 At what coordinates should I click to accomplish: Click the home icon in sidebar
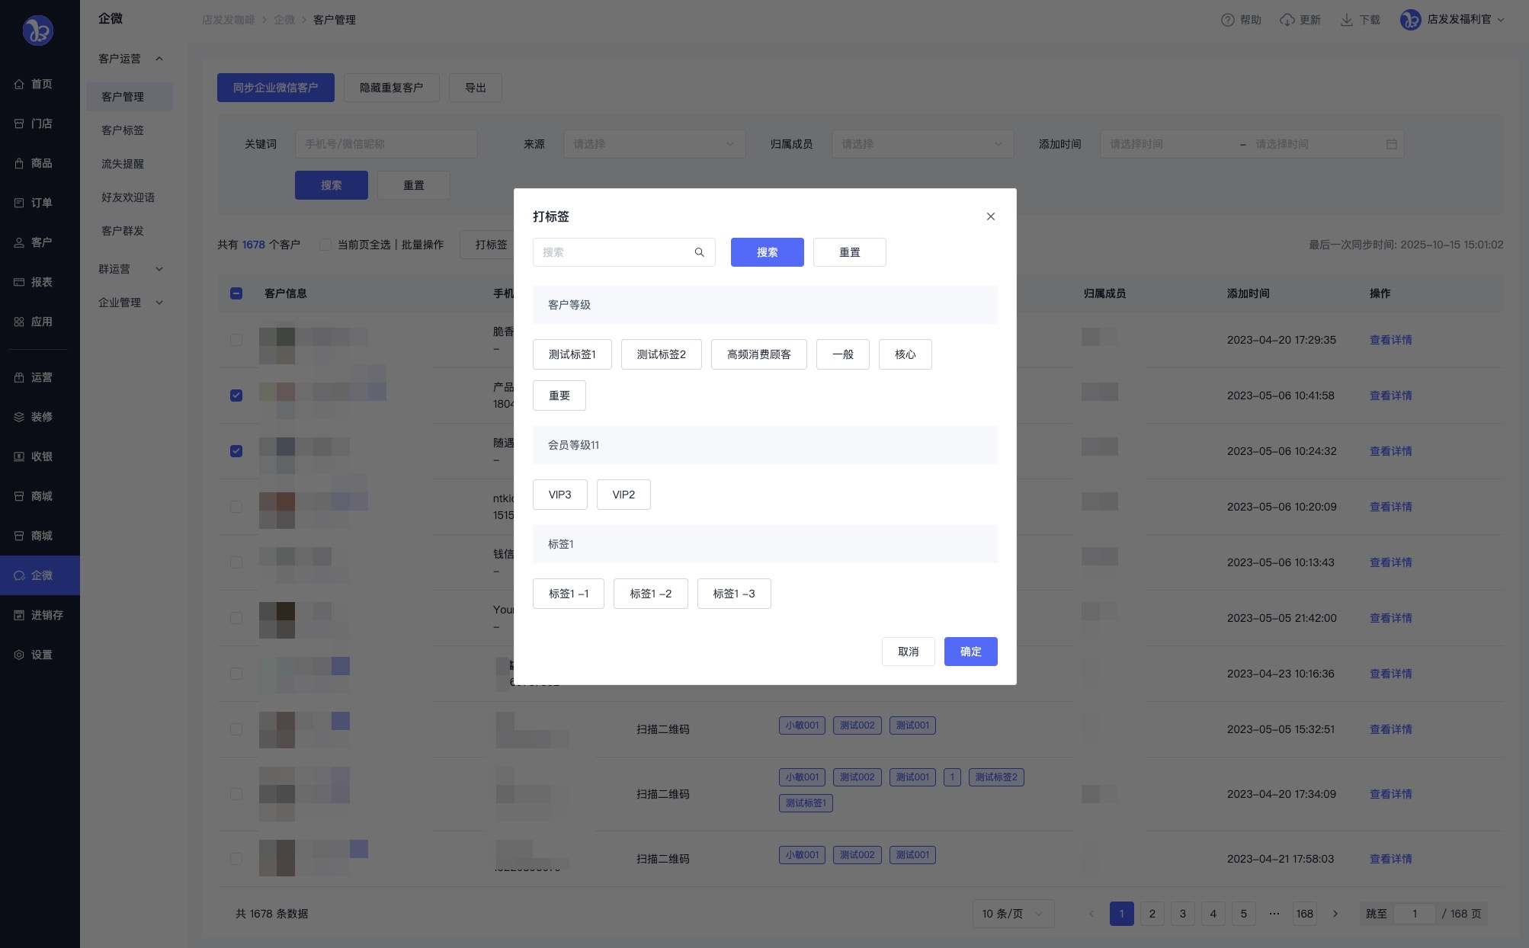(19, 84)
